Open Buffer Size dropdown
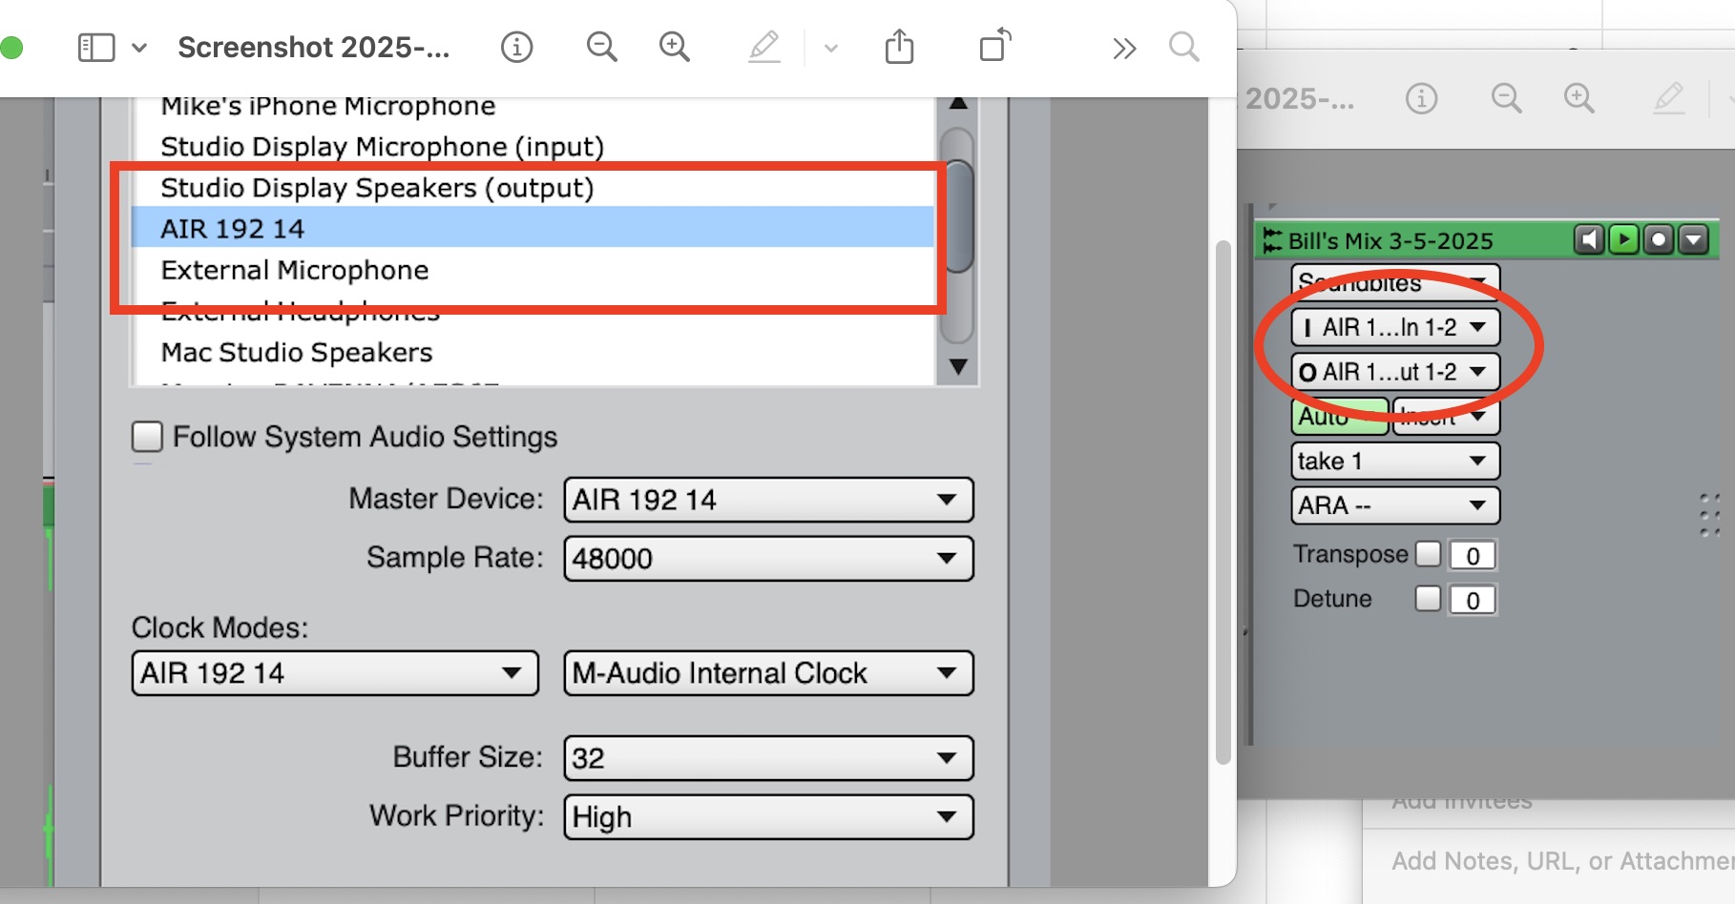The width and height of the screenshot is (1735, 904). (768, 758)
